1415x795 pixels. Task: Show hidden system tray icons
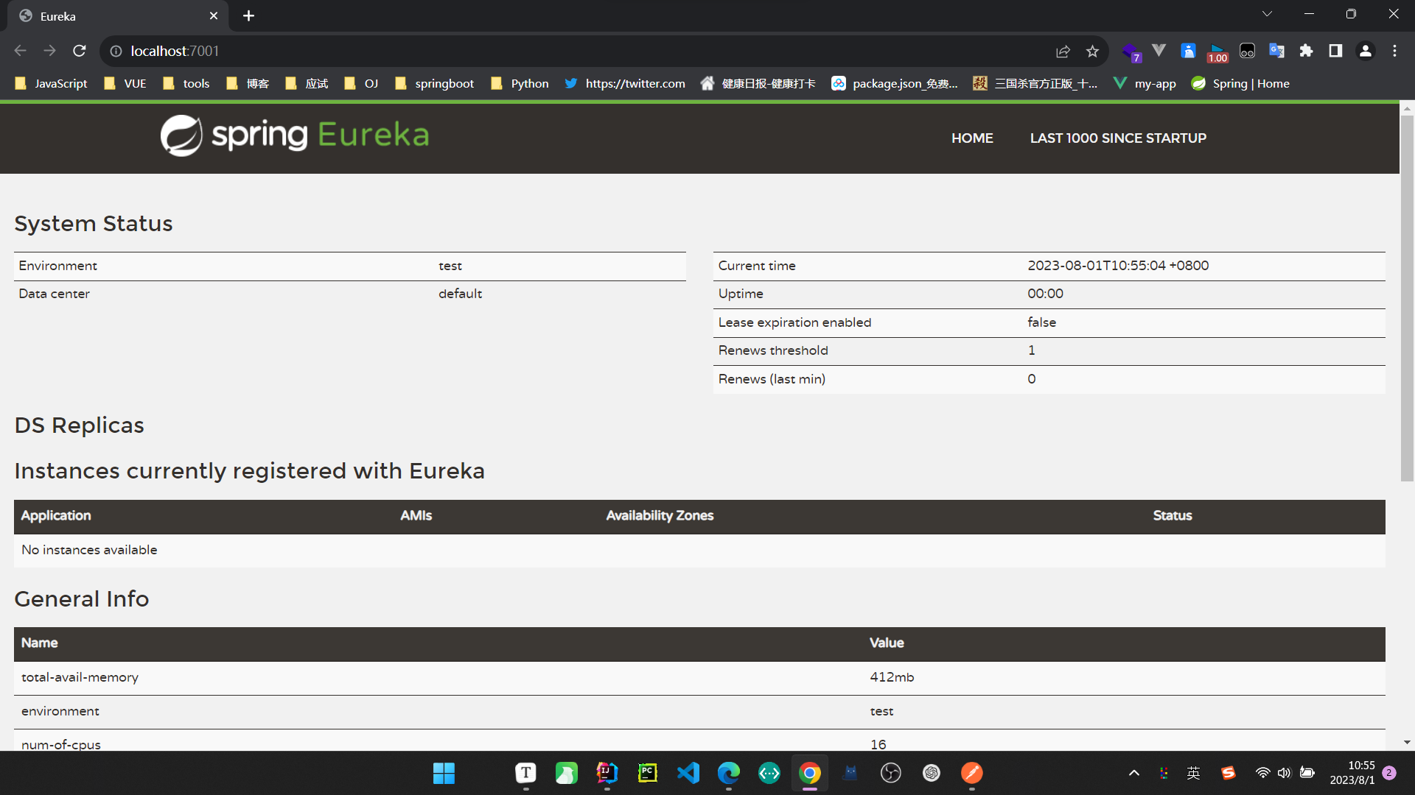[x=1134, y=773]
